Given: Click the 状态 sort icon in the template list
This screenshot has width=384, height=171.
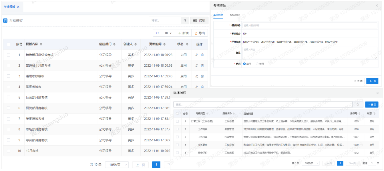Looking at the screenshot, I should click(187, 44).
